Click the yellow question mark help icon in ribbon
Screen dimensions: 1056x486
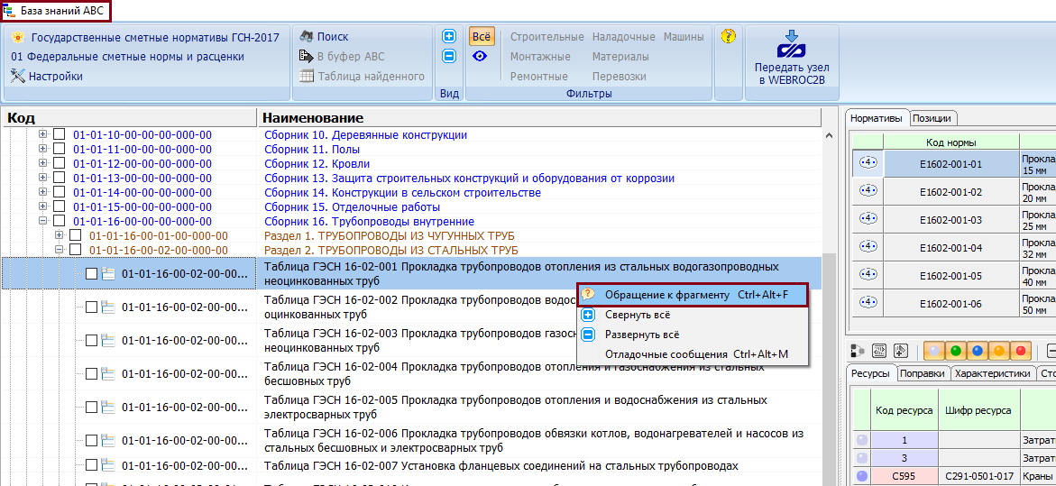click(x=728, y=36)
